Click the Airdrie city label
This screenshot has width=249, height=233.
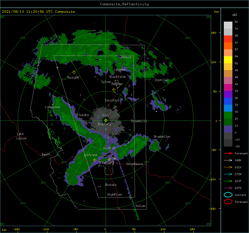pyautogui.click(x=109, y=148)
